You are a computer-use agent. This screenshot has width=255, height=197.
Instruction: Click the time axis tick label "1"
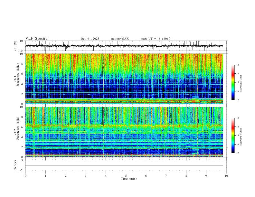click(45, 176)
